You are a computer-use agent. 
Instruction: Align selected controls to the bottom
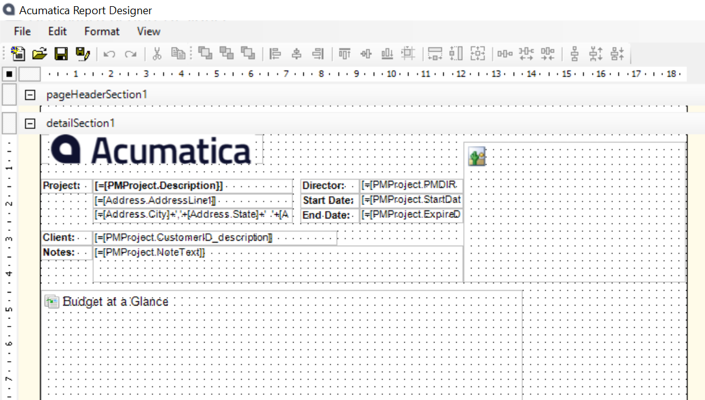[x=387, y=54]
